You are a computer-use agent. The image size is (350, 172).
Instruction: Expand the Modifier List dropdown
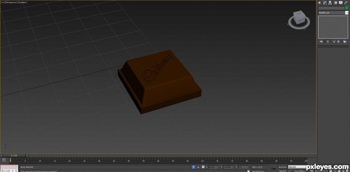[346, 13]
